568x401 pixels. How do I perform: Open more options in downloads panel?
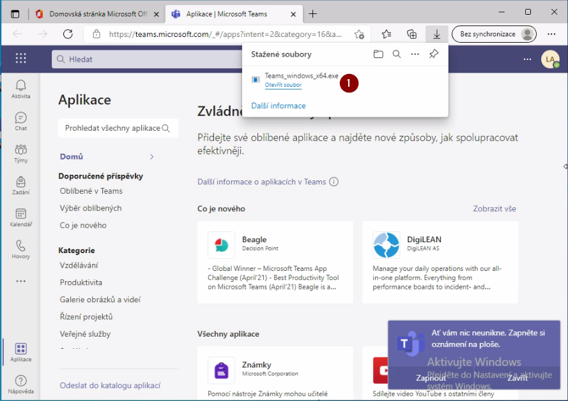[x=415, y=54]
